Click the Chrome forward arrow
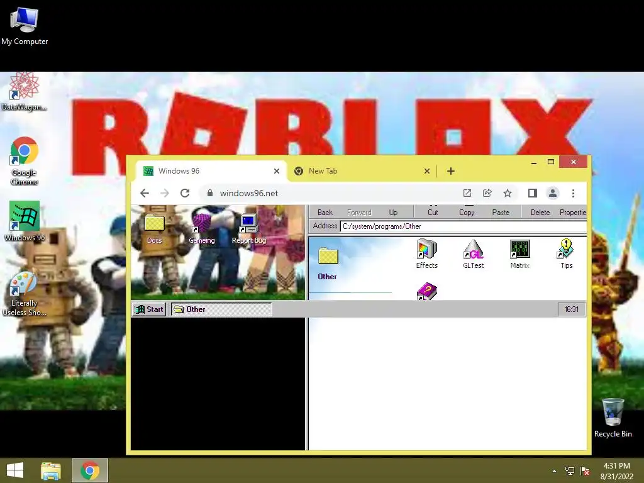Viewport: 644px width, 483px height. (x=165, y=193)
